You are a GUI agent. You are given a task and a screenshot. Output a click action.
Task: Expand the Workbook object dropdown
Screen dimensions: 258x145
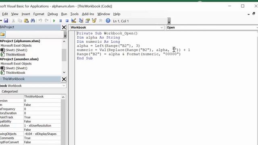162,28
